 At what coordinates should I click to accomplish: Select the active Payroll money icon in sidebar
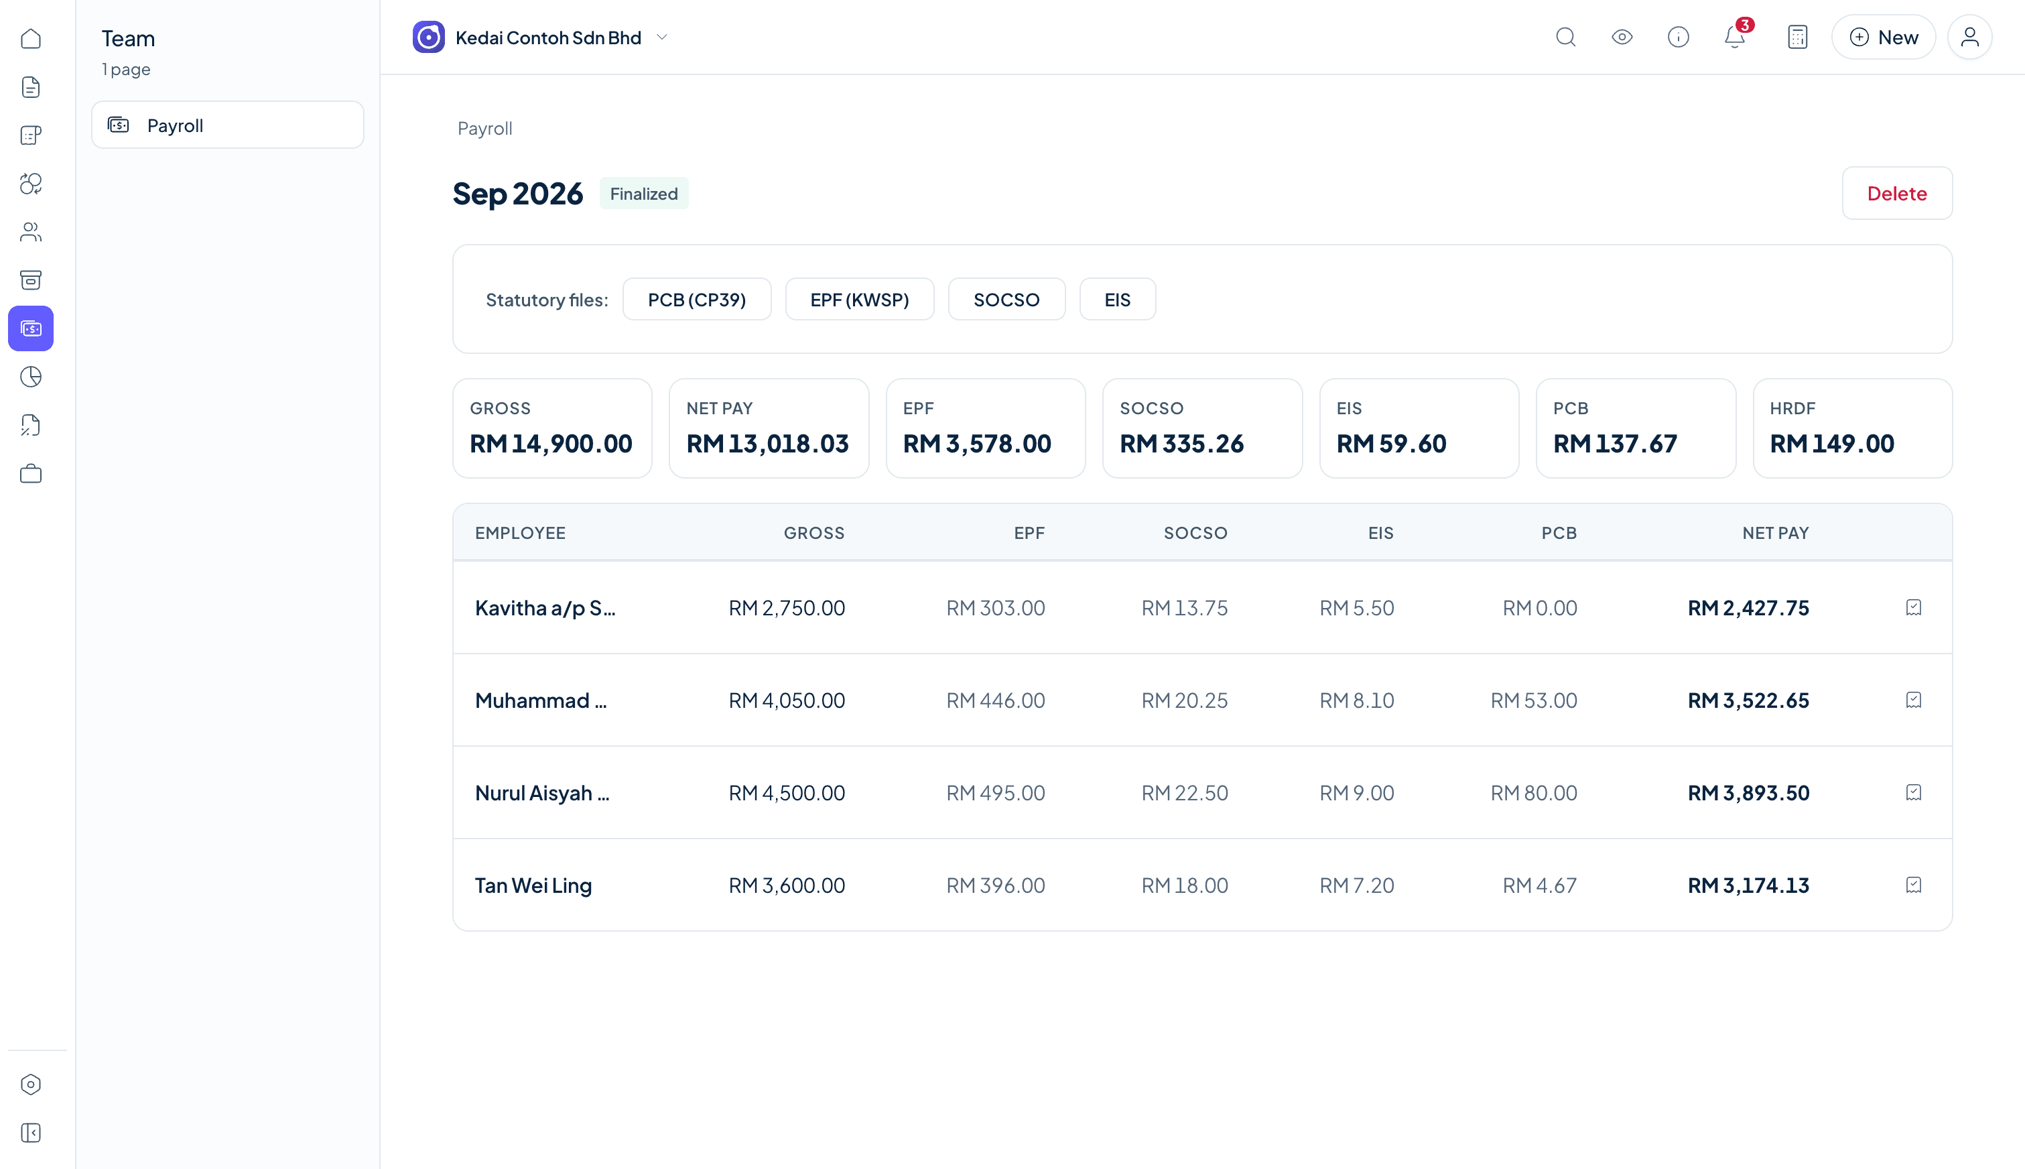point(31,328)
